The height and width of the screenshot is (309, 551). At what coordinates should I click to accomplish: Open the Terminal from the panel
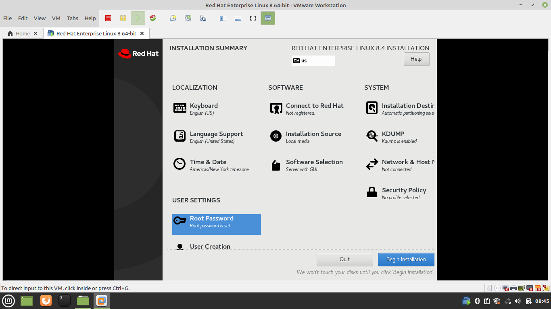click(x=65, y=301)
